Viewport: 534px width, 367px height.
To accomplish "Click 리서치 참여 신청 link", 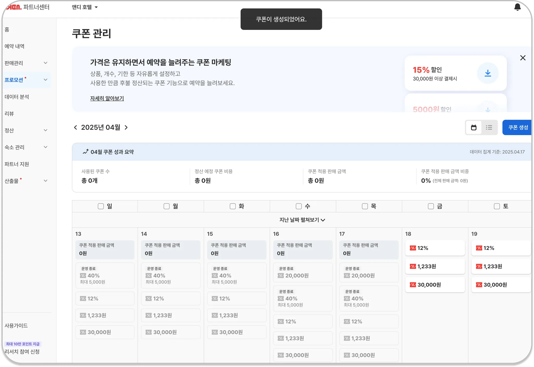I will pos(22,352).
